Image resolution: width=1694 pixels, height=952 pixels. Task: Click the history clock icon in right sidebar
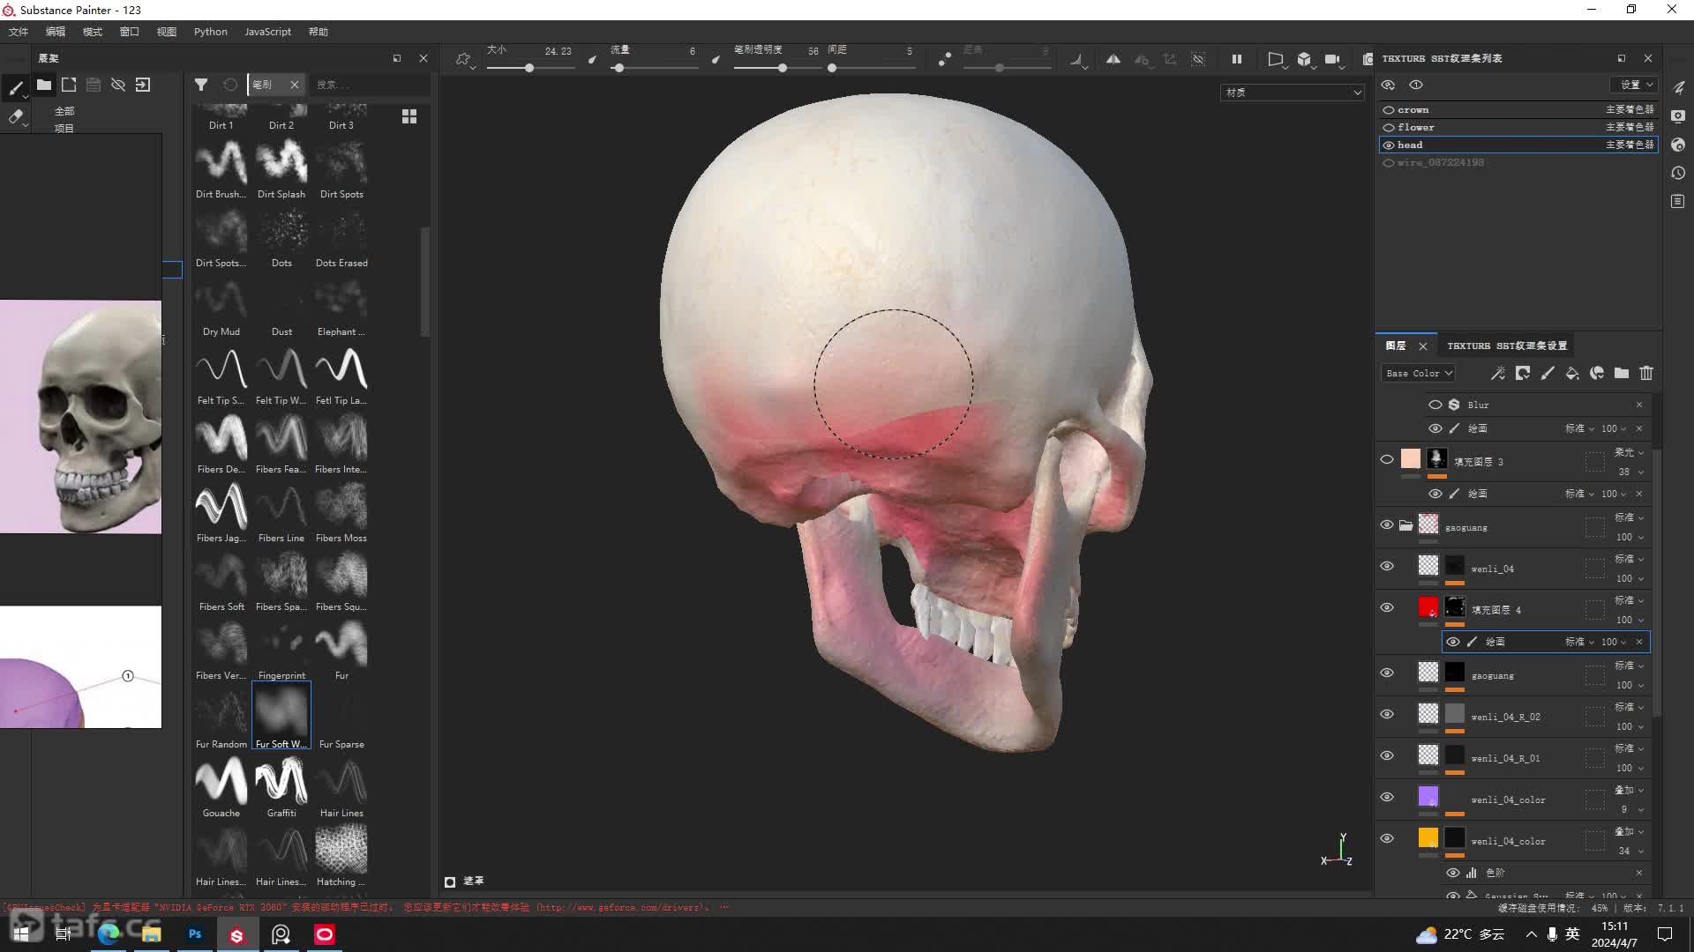pos(1678,173)
